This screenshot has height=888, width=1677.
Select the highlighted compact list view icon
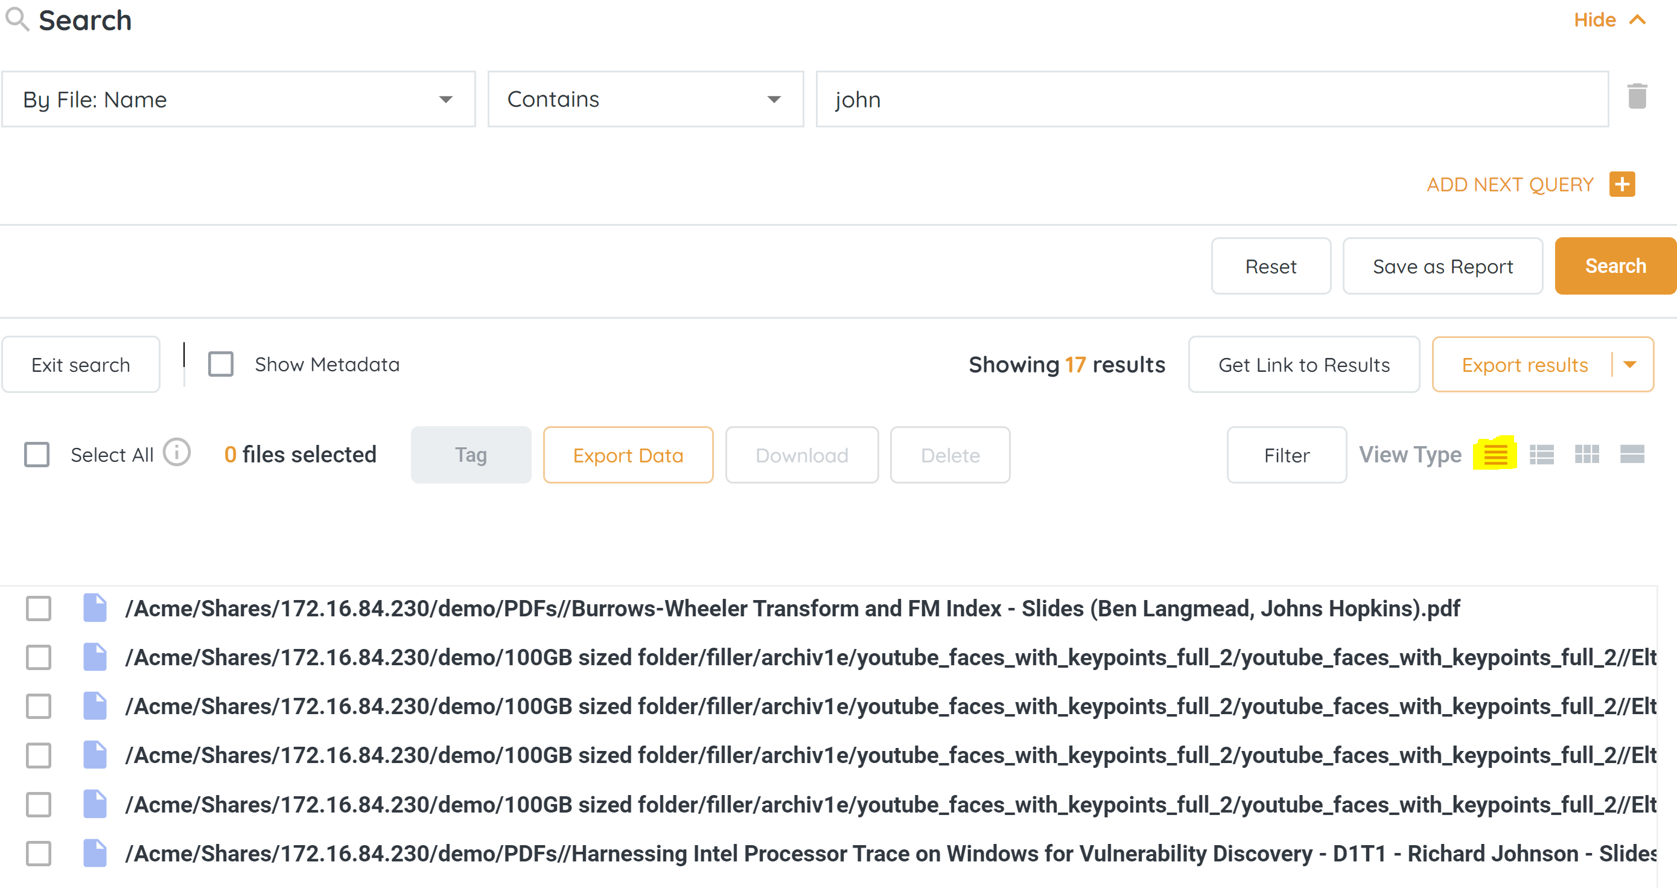coord(1495,454)
